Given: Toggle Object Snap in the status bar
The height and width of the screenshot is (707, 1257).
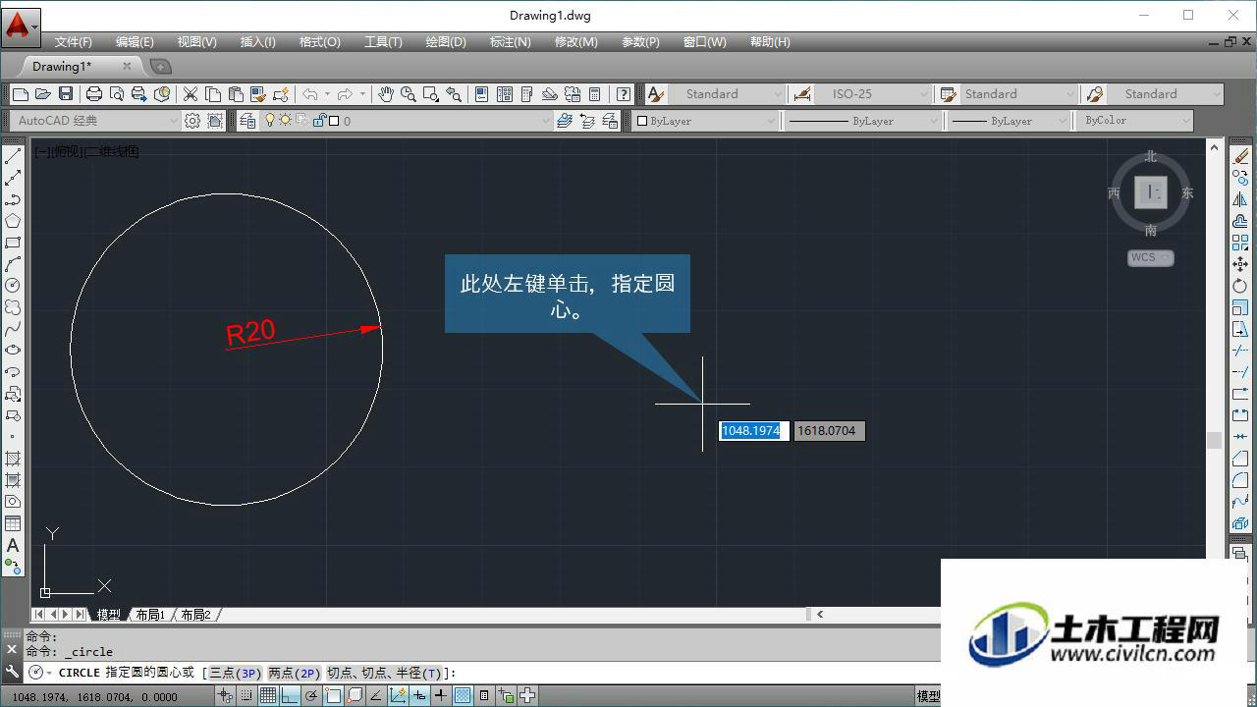Looking at the screenshot, I should point(333,696).
